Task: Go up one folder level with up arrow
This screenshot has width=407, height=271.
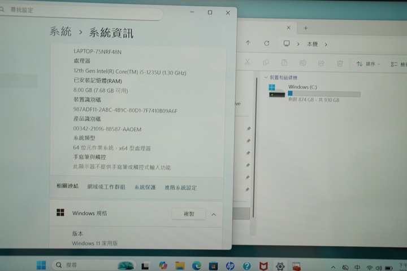Action: tap(248, 43)
